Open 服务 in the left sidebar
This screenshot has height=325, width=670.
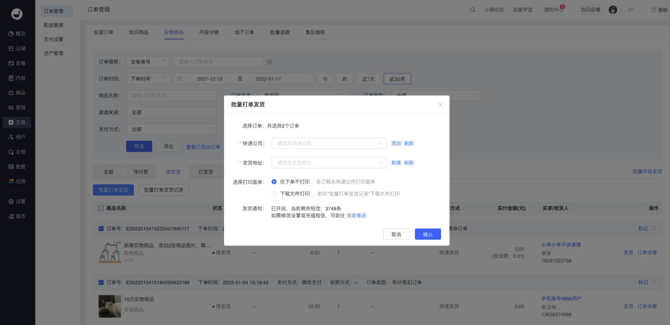tap(17, 216)
